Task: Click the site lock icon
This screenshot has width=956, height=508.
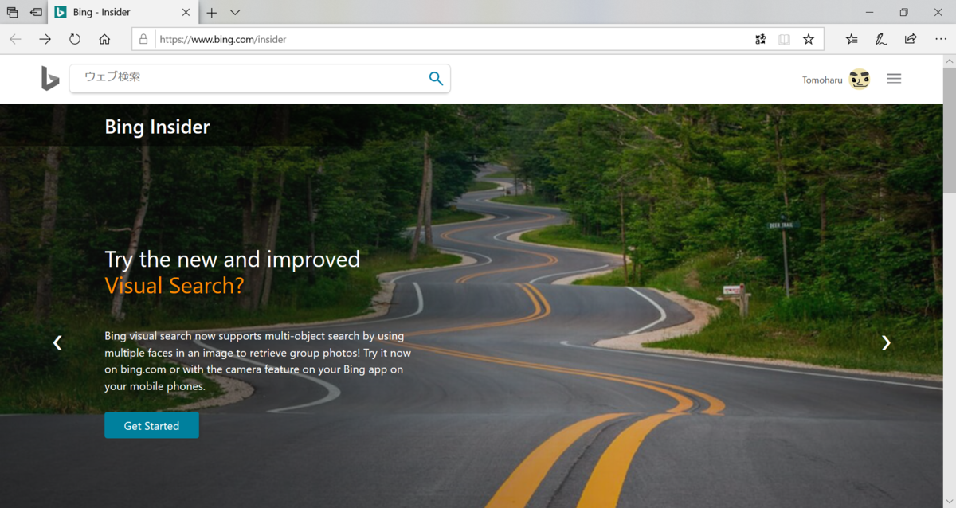Action: 143,39
